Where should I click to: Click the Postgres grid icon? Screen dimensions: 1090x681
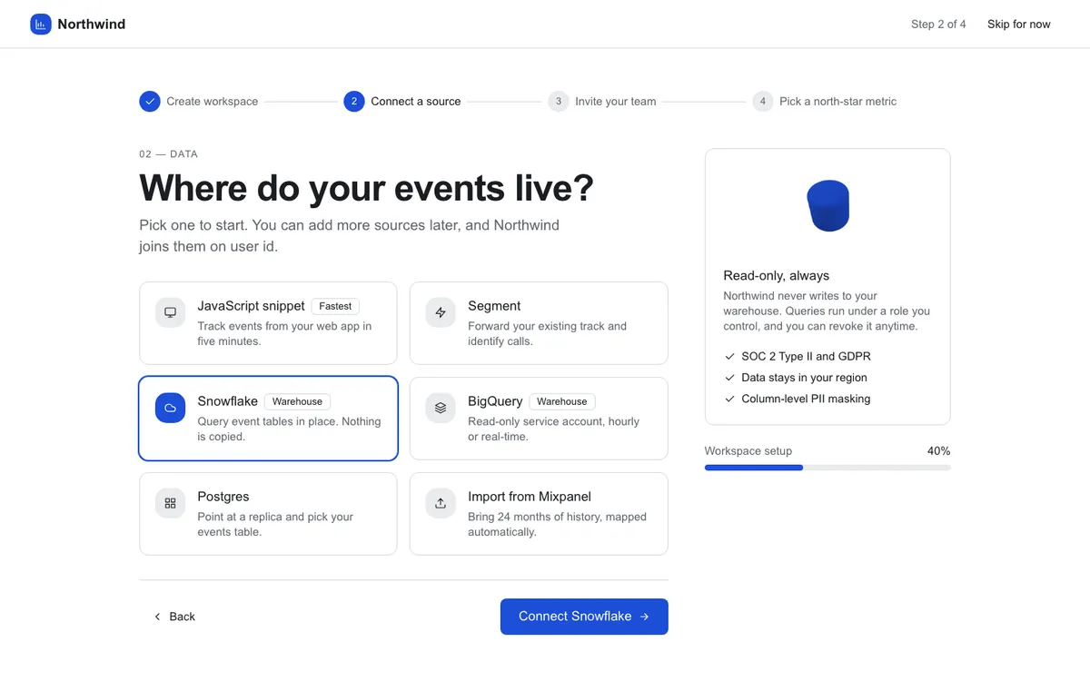[x=170, y=503]
